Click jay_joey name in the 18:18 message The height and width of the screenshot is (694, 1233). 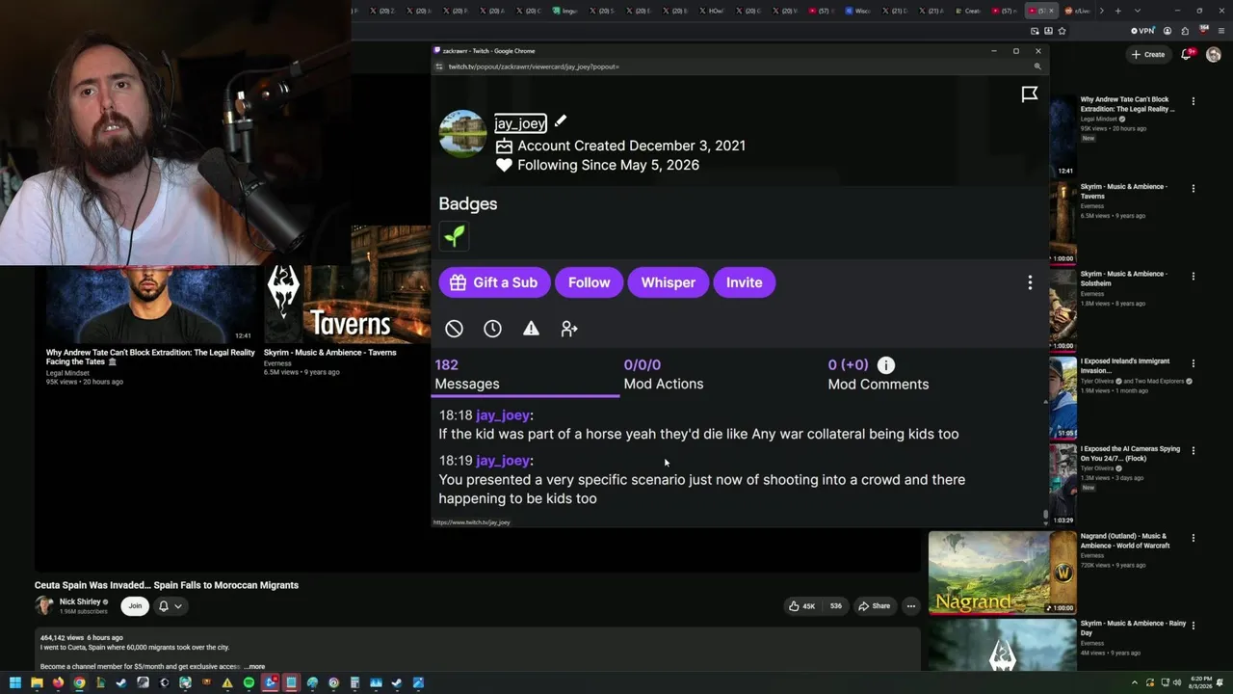pyautogui.click(x=503, y=414)
